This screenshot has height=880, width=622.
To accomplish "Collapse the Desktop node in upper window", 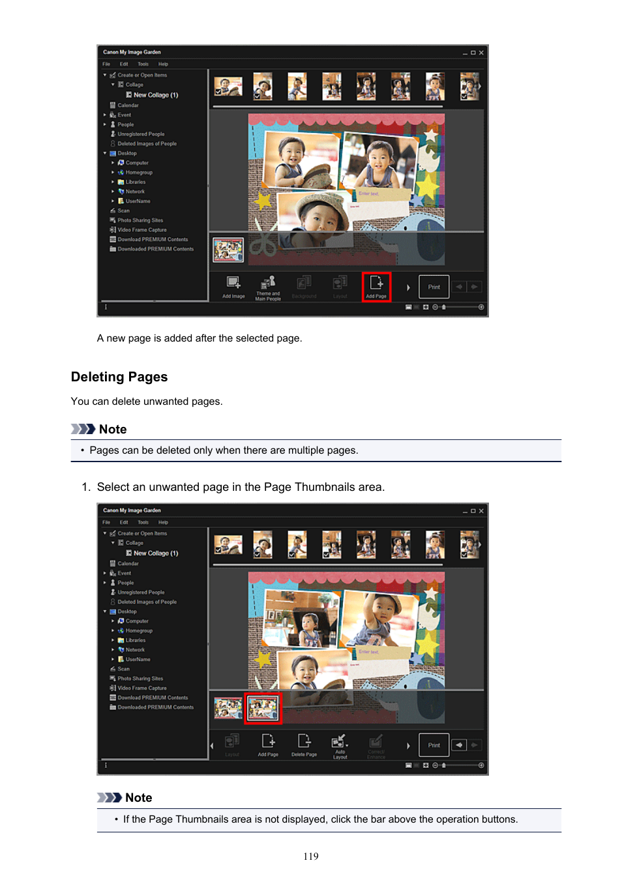I will 104,153.
